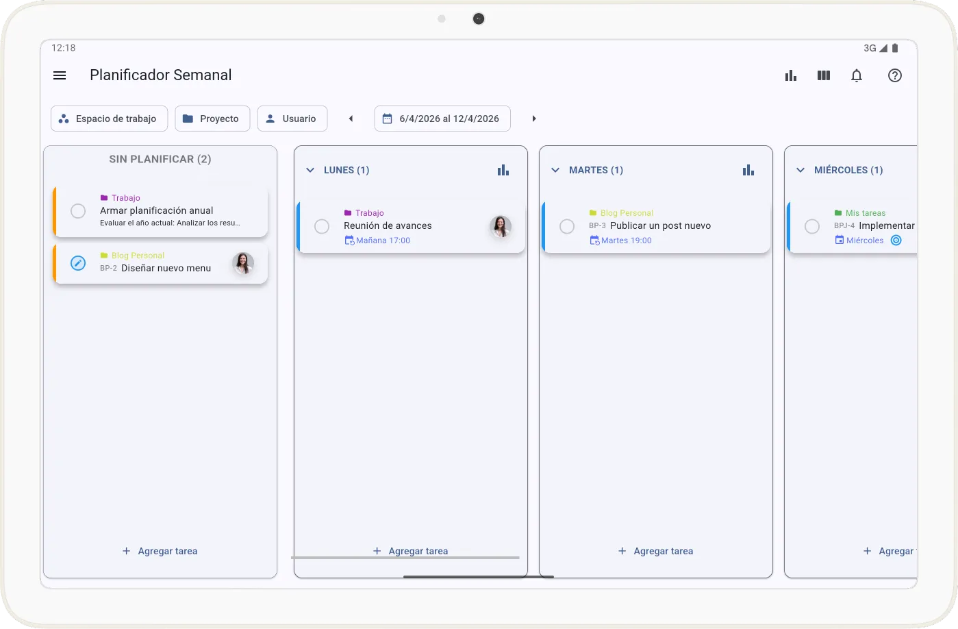
Task: Click the battery icon in status bar
Action: coord(895,48)
